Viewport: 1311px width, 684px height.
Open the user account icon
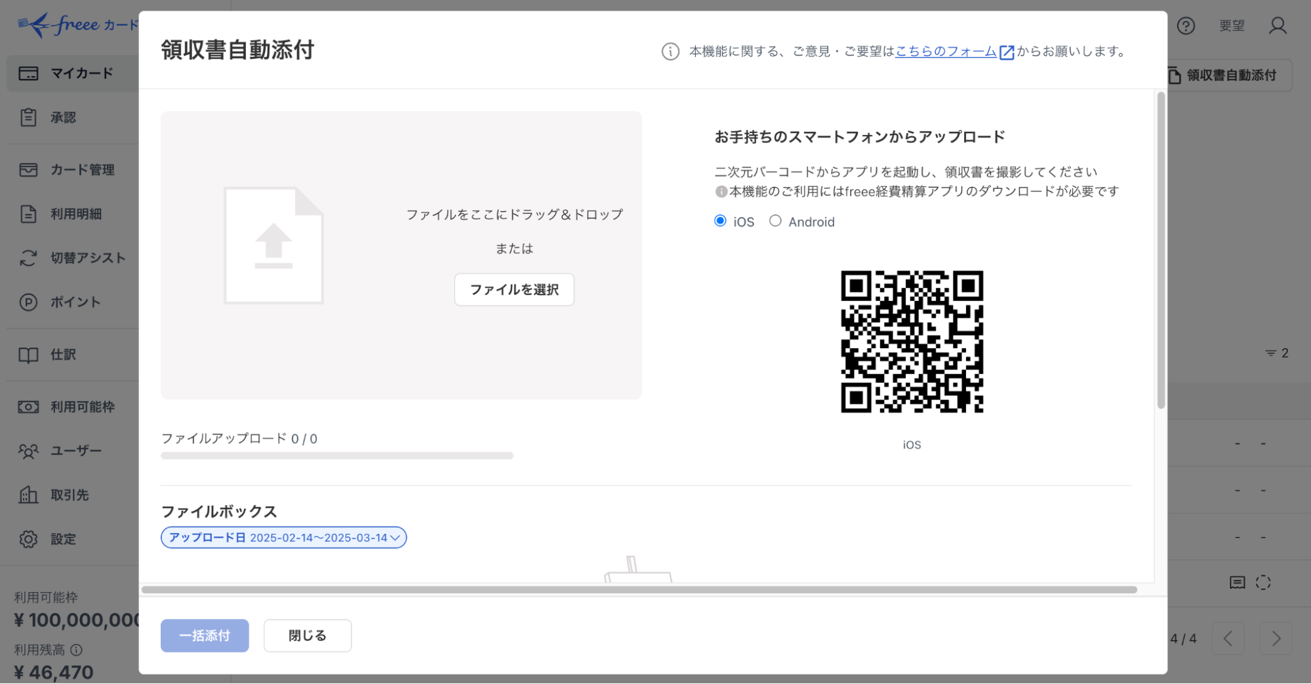click(1278, 26)
